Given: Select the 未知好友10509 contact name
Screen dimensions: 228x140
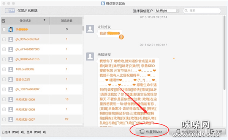Looking at the screenshot, I should [25, 99].
